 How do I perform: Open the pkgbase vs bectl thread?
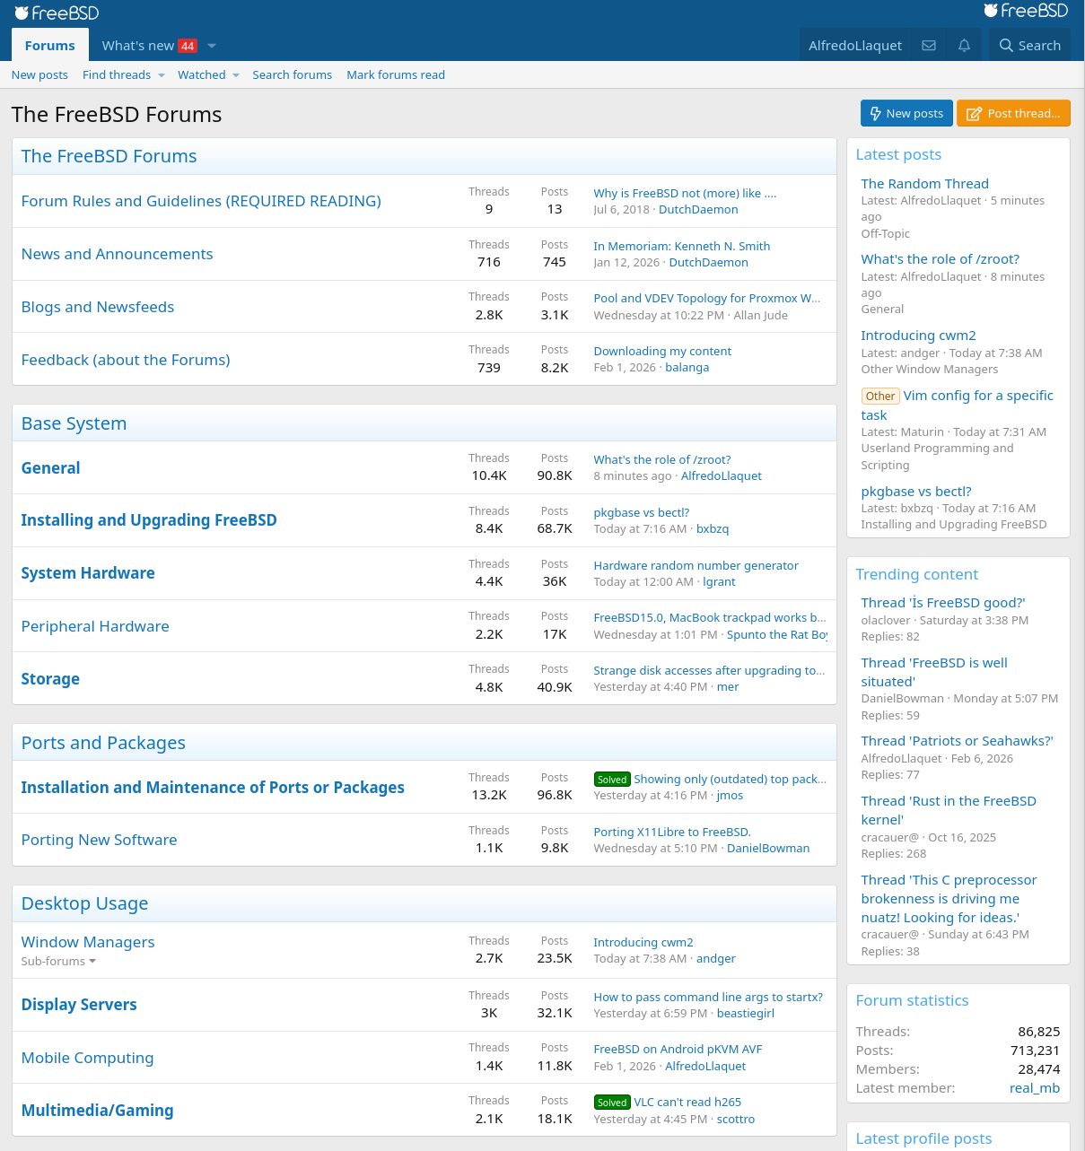pos(642,512)
